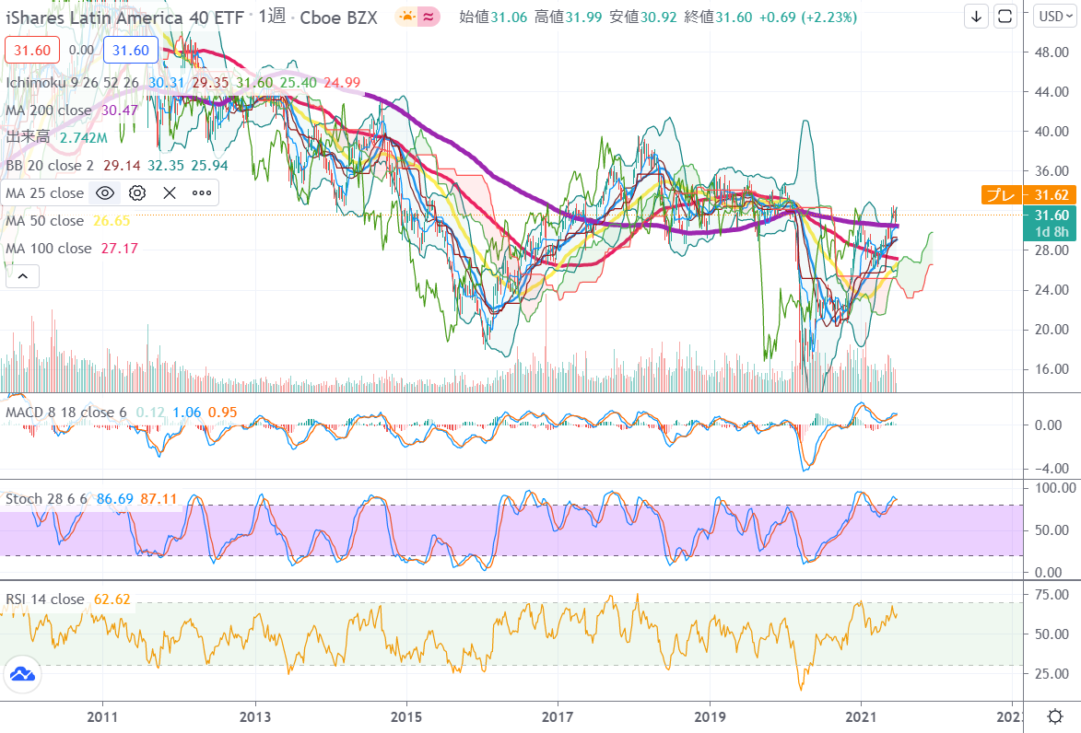
Task: Click the down arrow button near USD
Action: (976, 17)
